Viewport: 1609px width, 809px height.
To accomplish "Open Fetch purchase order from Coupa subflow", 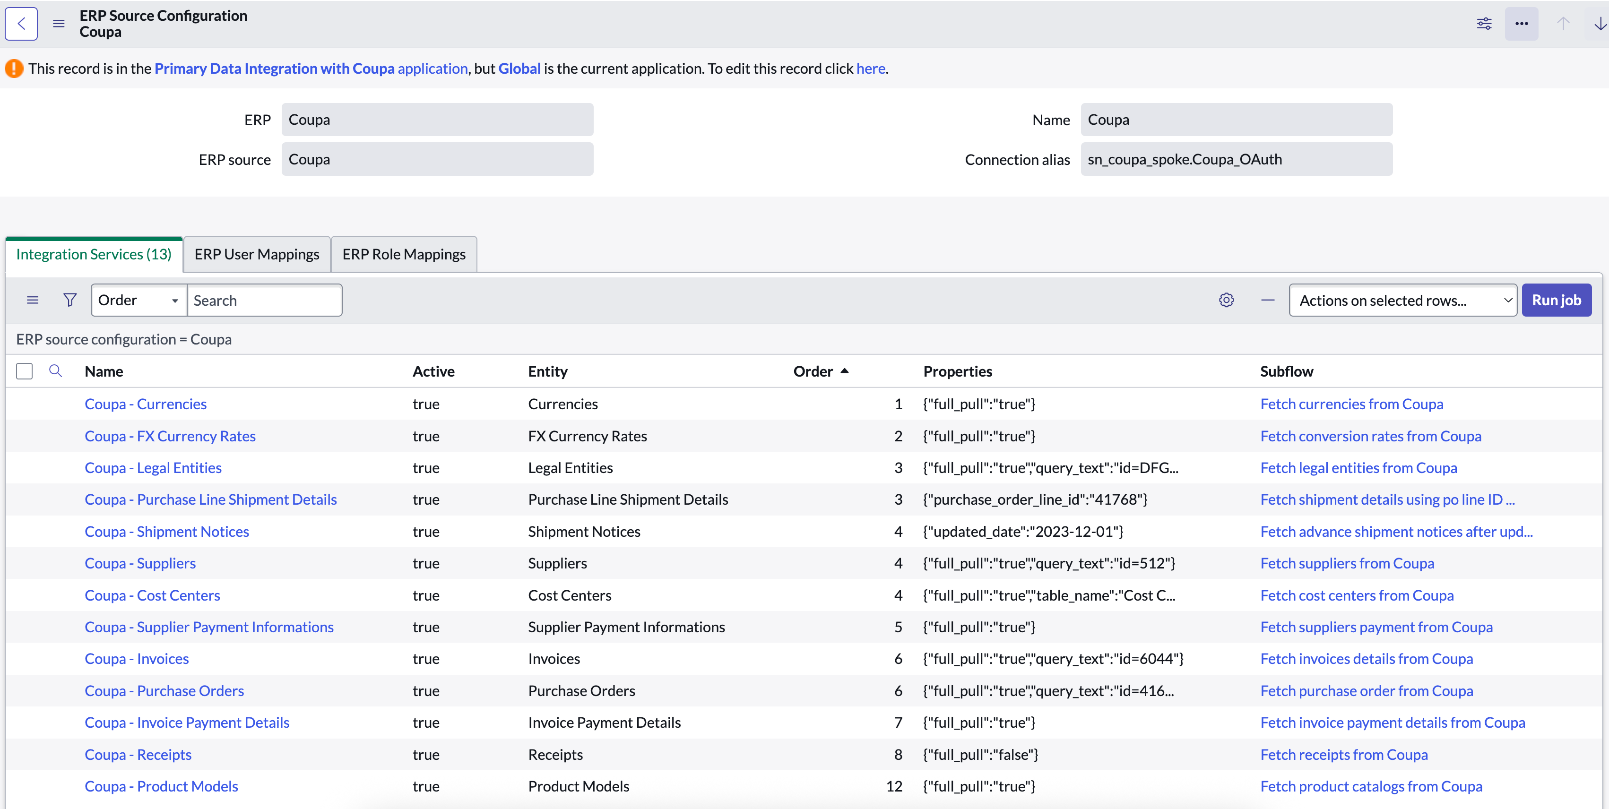I will (1367, 690).
